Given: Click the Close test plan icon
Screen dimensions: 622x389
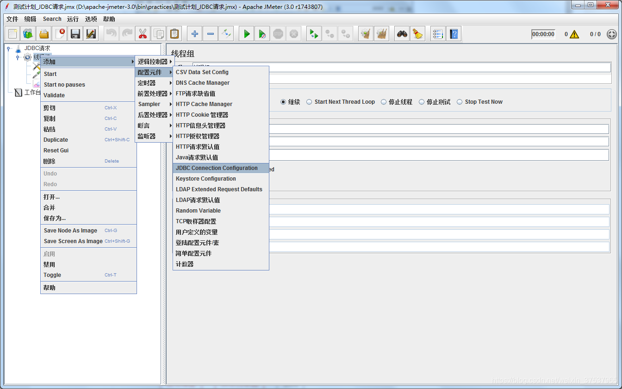Looking at the screenshot, I should tap(60, 34).
